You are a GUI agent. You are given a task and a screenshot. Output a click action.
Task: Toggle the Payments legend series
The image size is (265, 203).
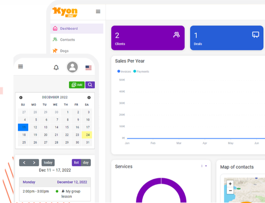[x=141, y=72]
